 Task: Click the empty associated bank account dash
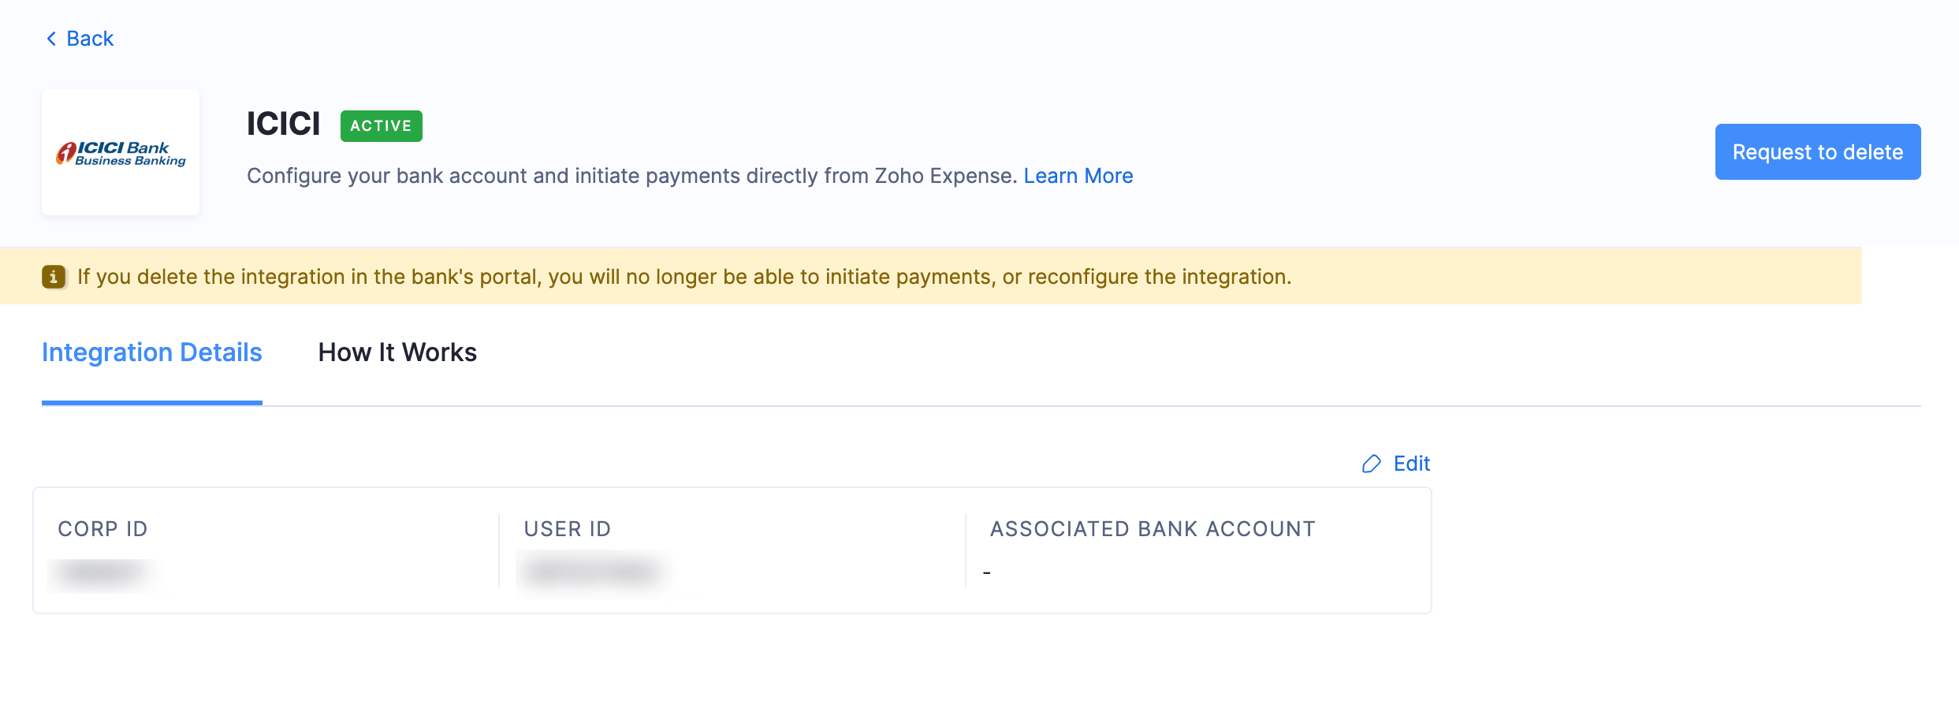click(x=987, y=572)
